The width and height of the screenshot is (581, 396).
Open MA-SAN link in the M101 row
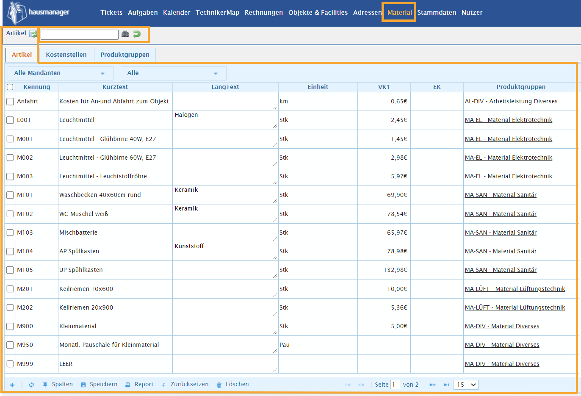click(x=501, y=195)
